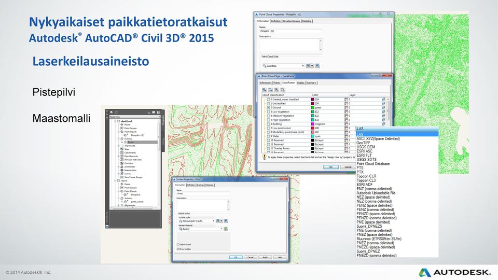Click the lightbulb tip icon in Point Cloud Style
498x280 pixels.
264,157
